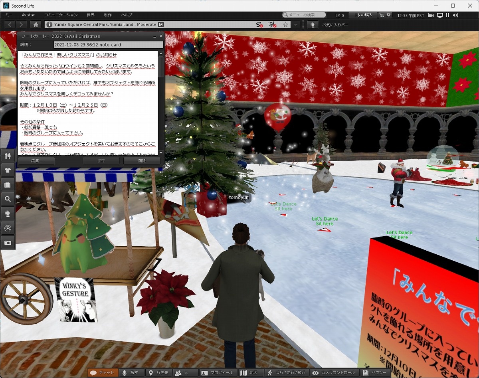Open the avatar picker in left sidebar
Screen dimensions: 479x378
click(8, 156)
